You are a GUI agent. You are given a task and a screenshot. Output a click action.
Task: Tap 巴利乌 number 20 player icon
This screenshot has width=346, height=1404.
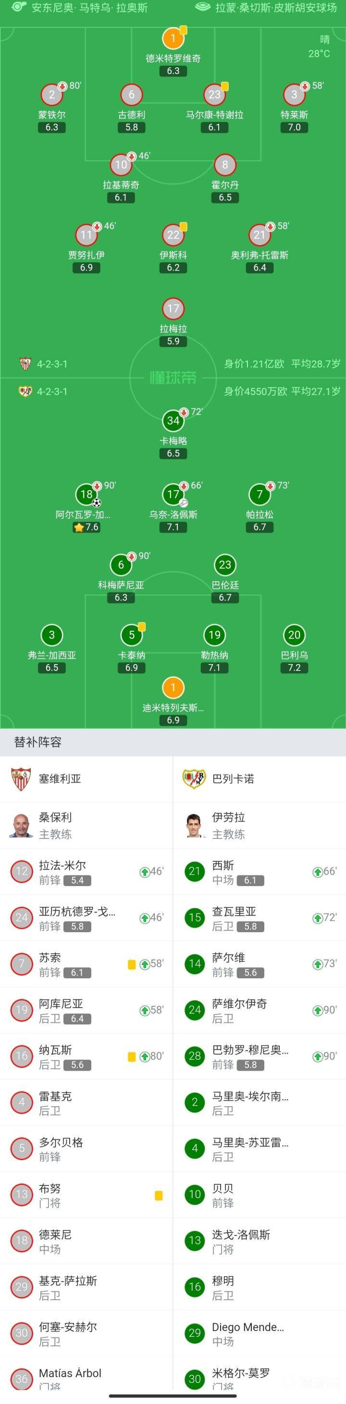pyautogui.click(x=294, y=634)
